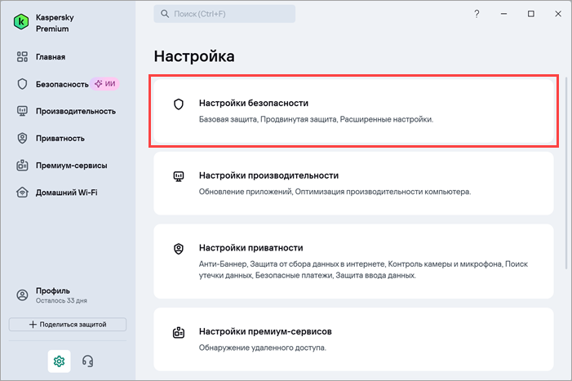Viewport: 572px width, 381px height.
Task: Click icon on Настройки премиум-сервисов card
Action: click(179, 333)
